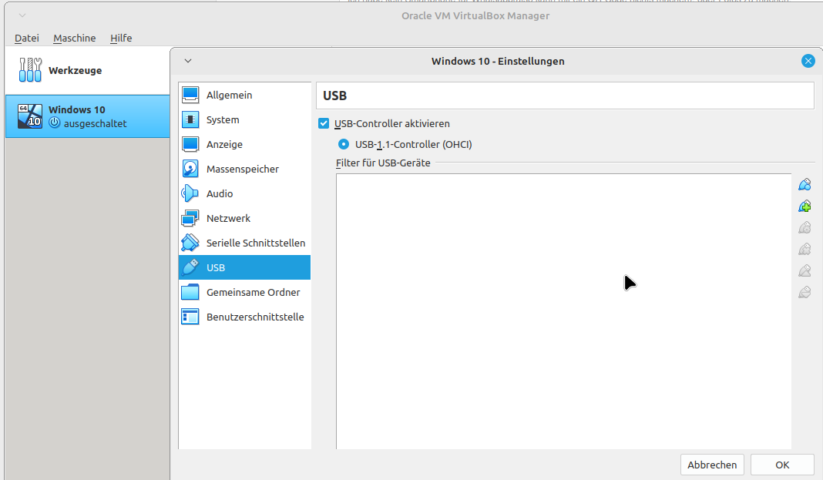Click the disabled move filter up icon
Image resolution: width=823 pixels, height=480 pixels.
point(804,270)
